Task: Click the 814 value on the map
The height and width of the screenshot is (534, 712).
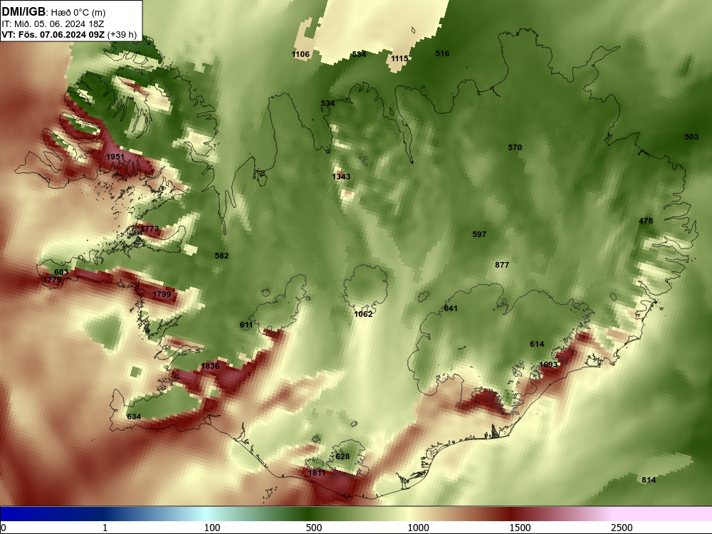Action: 649,480
